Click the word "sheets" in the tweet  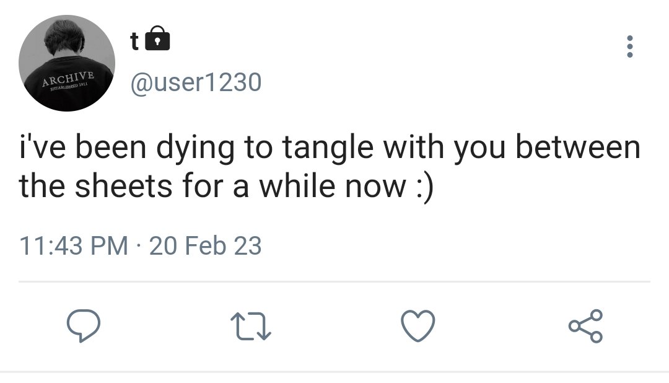(x=124, y=187)
